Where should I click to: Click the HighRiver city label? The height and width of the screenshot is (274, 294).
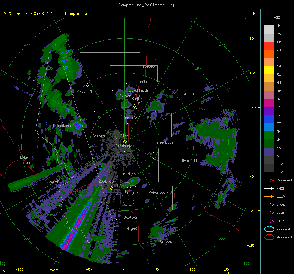click(x=136, y=229)
